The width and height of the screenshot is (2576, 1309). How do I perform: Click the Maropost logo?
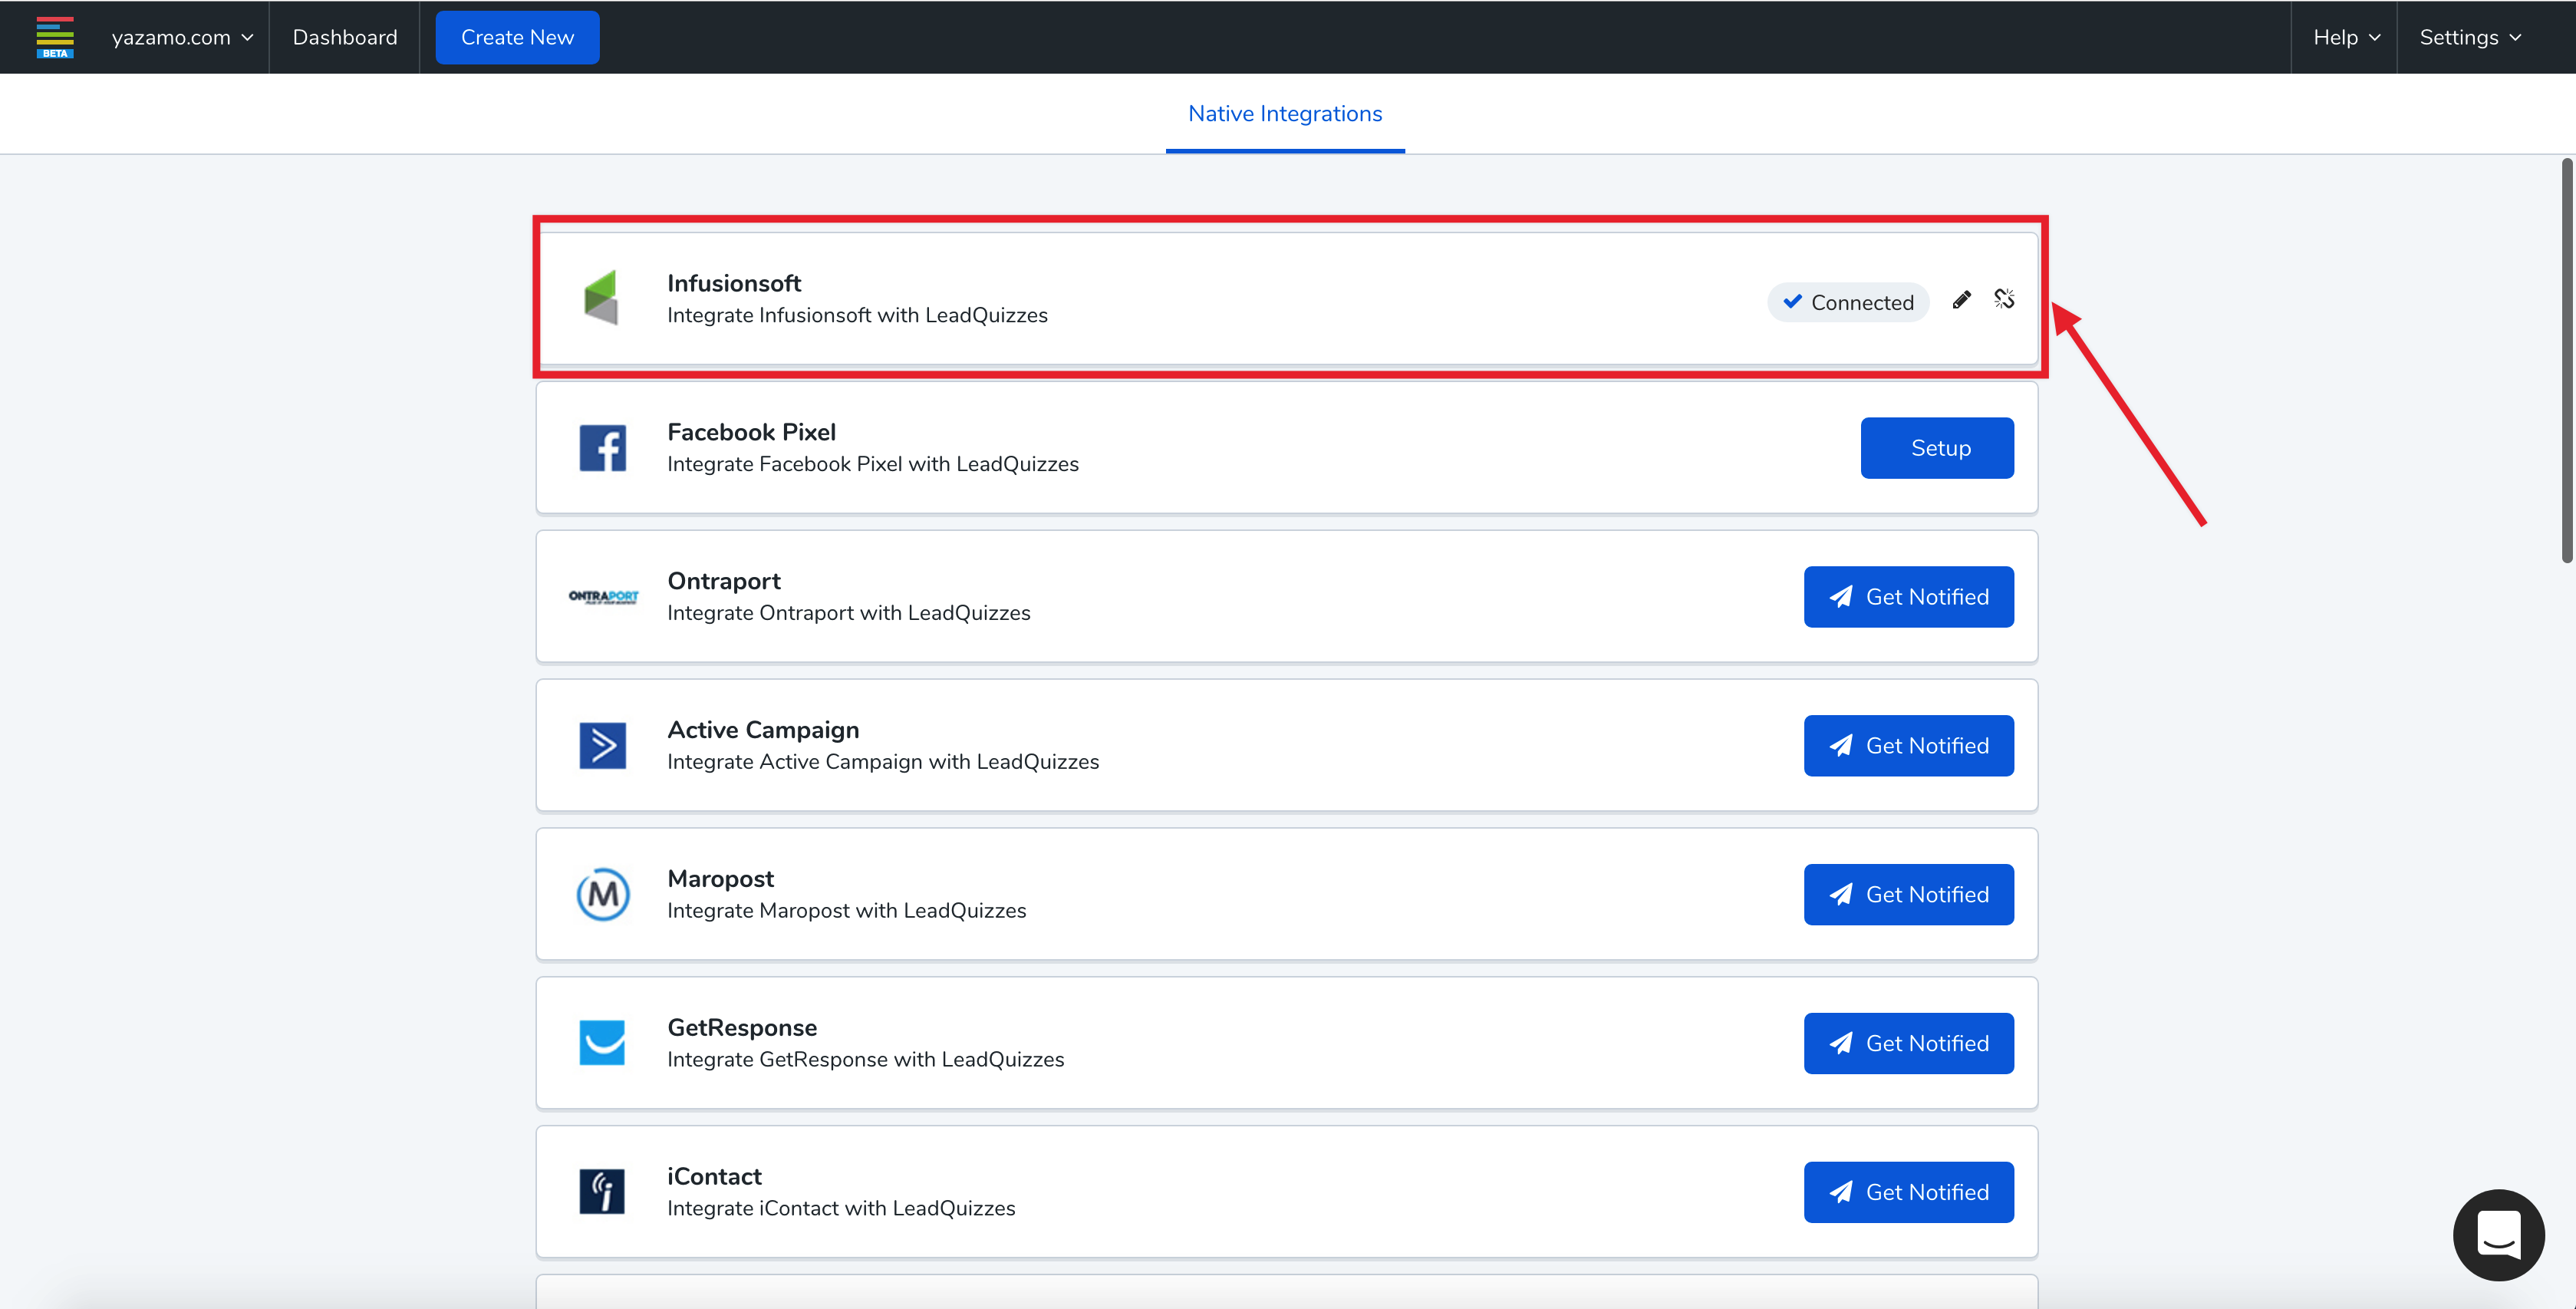point(603,894)
